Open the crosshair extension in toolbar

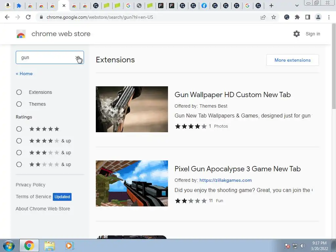click(x=287, y=17)
